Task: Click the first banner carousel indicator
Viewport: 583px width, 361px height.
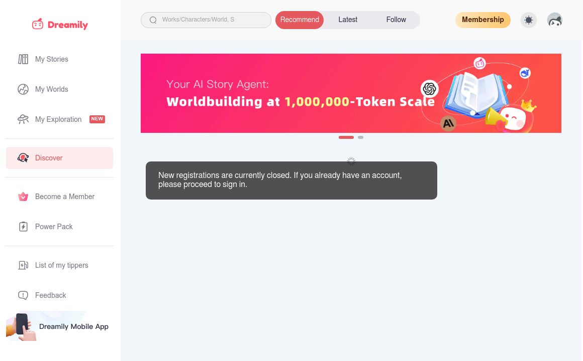Action: pyautogui.click(x=346, y=137)
